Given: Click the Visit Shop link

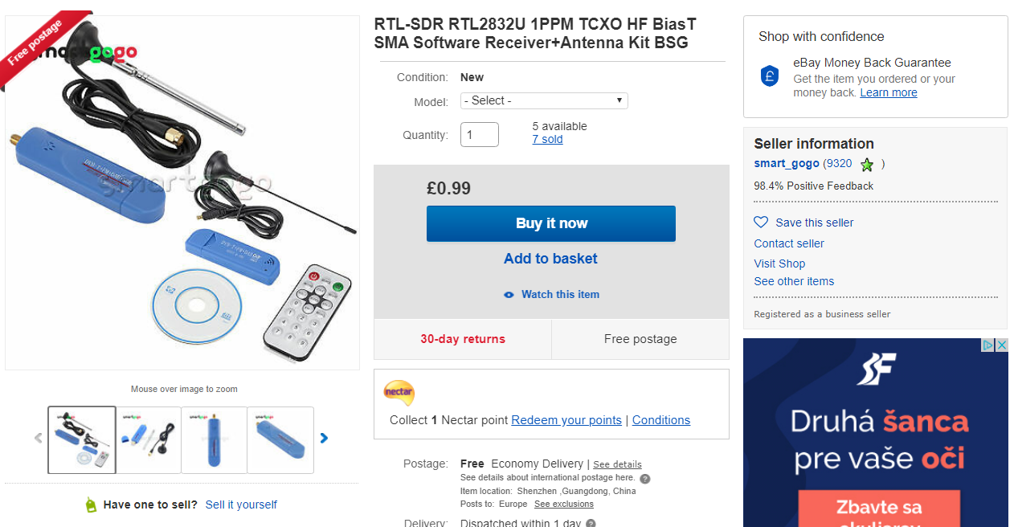Looking at the screenshot, I should pyautogui.click(x=779, y=263).
